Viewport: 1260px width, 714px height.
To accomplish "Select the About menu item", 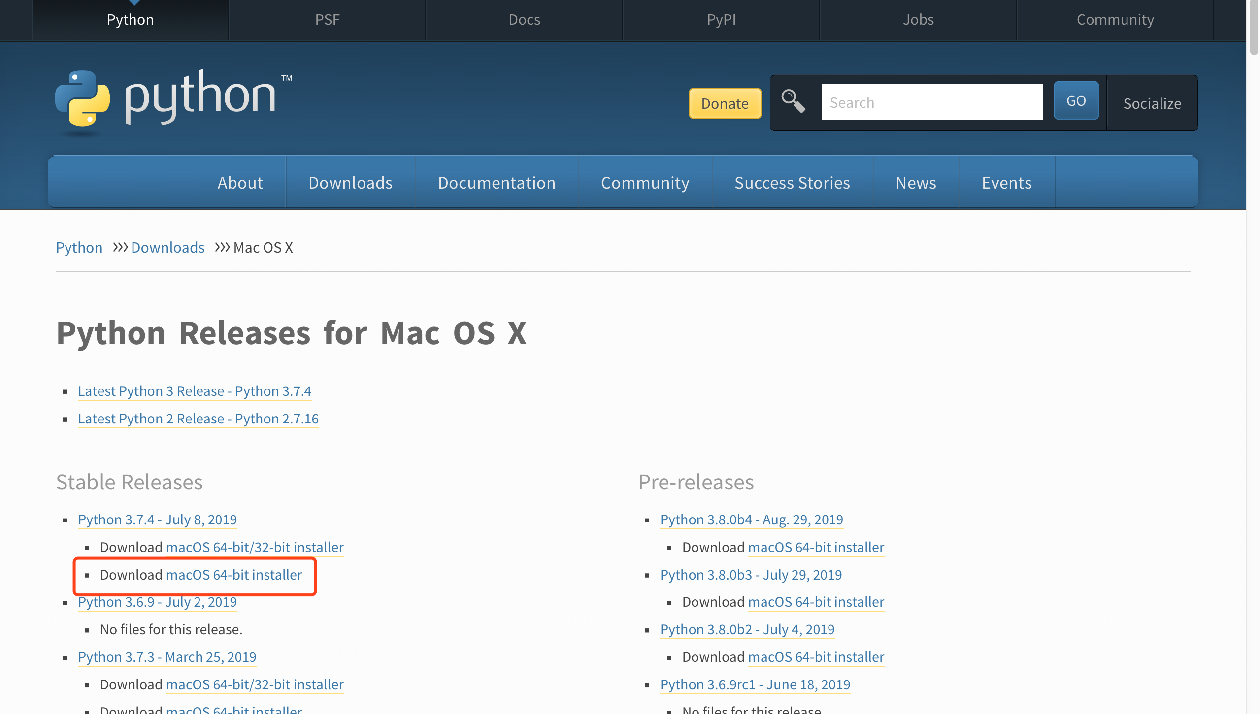I will pos(240,182).
